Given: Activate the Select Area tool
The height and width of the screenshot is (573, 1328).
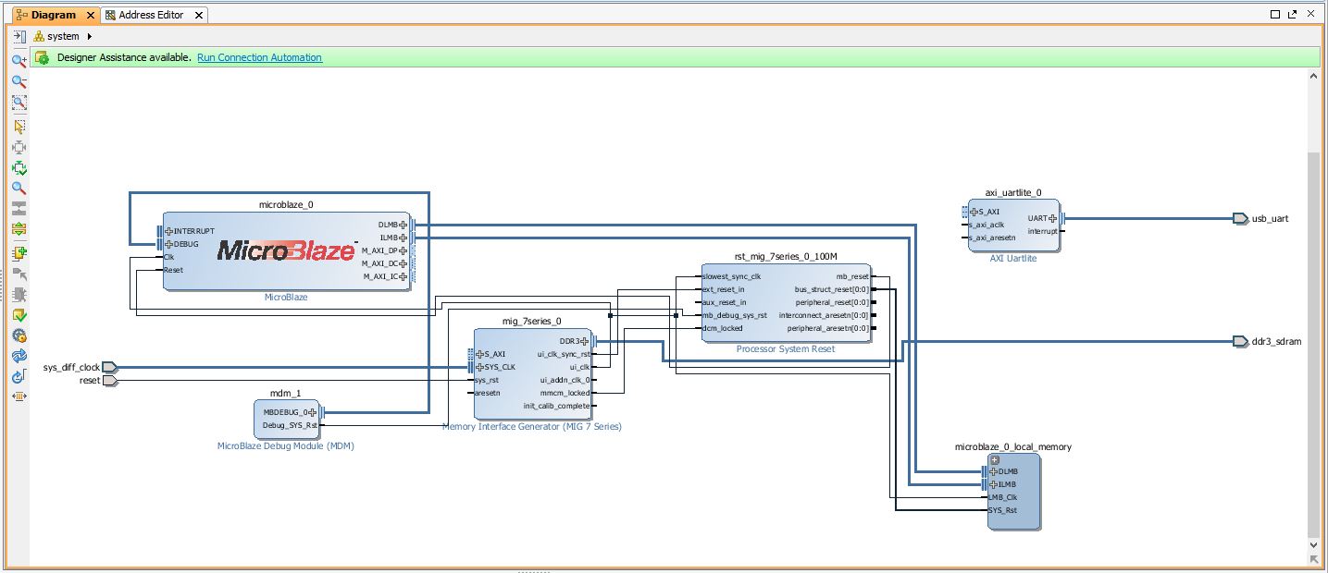Looking at the screenshot, I should click(19, 127).
